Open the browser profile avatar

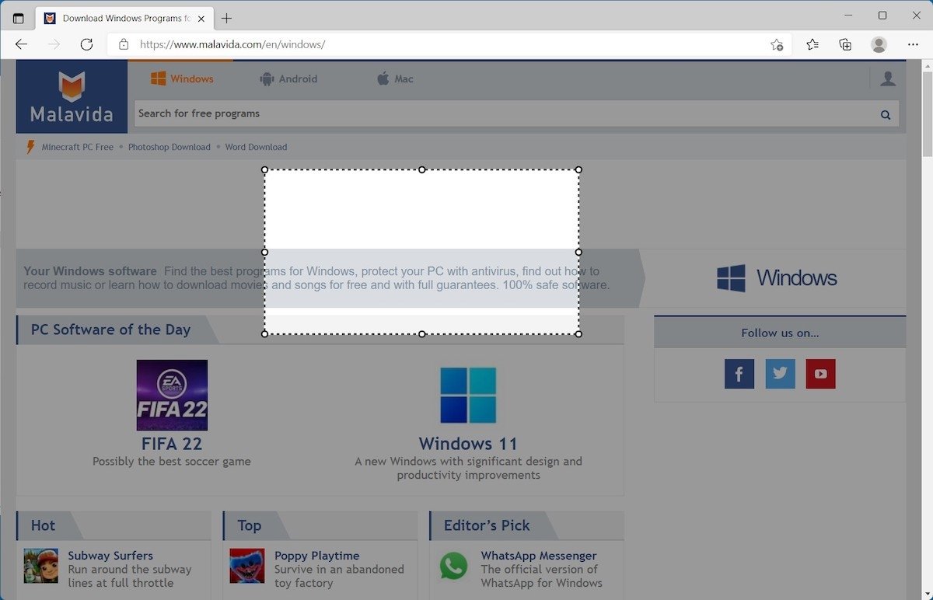[x=879, y=44]
